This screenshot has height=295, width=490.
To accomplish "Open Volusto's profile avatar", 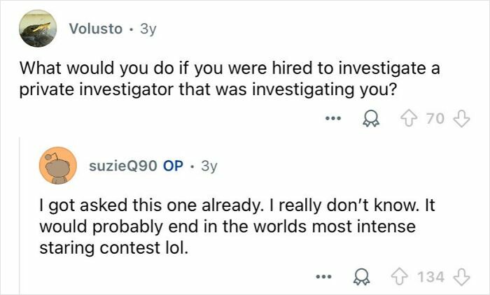I will click(37, 29).
